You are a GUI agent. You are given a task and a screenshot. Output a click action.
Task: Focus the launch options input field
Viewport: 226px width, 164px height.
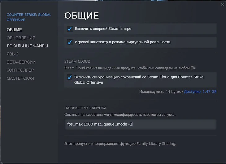(140, 124)
